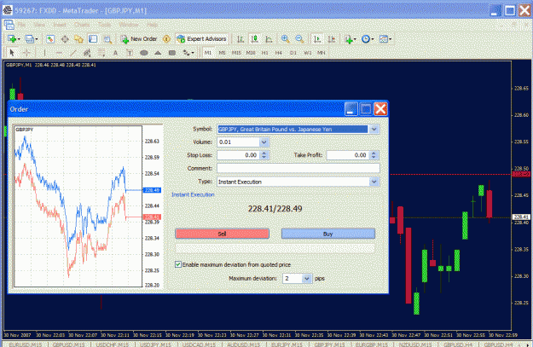Open the Navigator panel star-folder icon
The width and height of the screenshot is (533, 347).
[x=78, y=39]
